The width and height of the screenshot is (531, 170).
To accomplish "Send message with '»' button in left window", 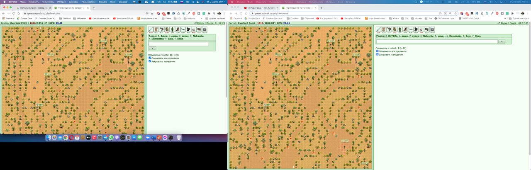I will (x=153, y=49).
